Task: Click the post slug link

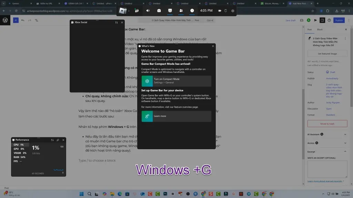Action: [334, 90]
